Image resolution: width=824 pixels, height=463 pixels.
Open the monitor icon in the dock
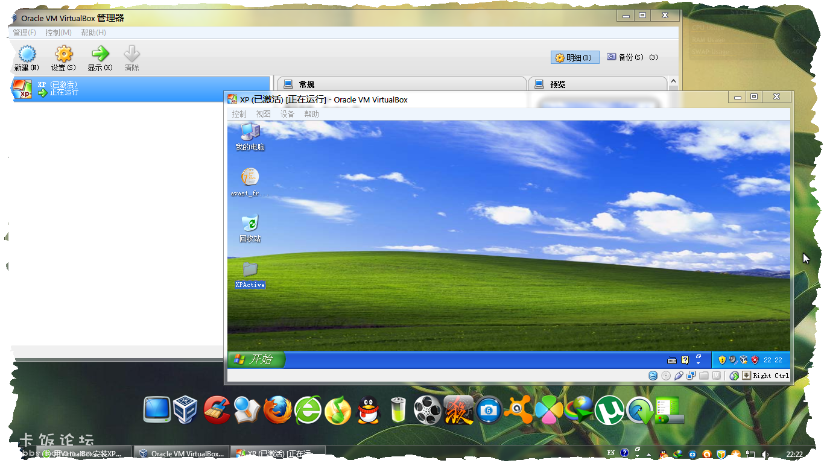(x=157, y=410)
